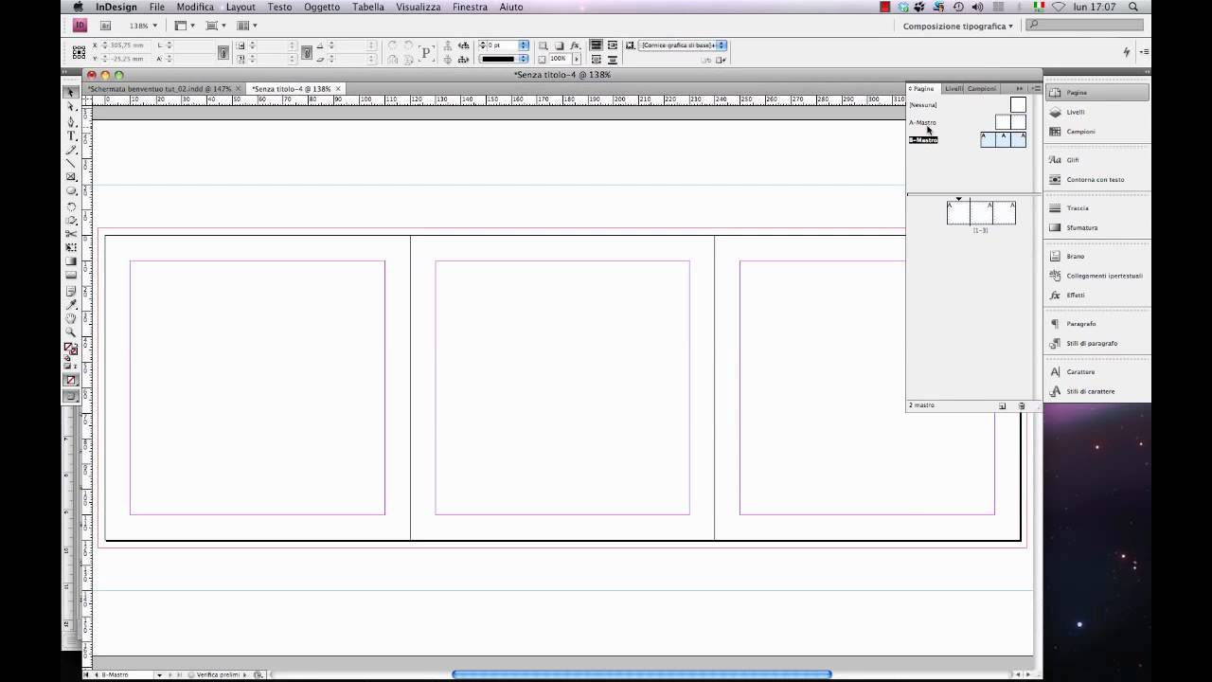Click the paragraph P select-content icon
The width and height of the screenshot is (1212, 682).
426,51
